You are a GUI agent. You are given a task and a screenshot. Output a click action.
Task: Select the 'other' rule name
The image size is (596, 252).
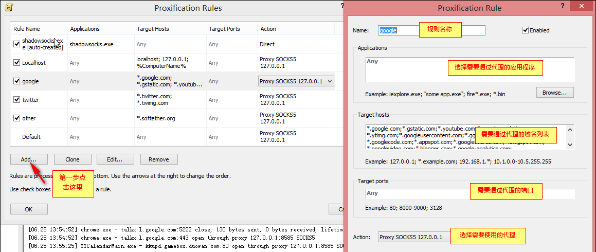pos(29,118)
